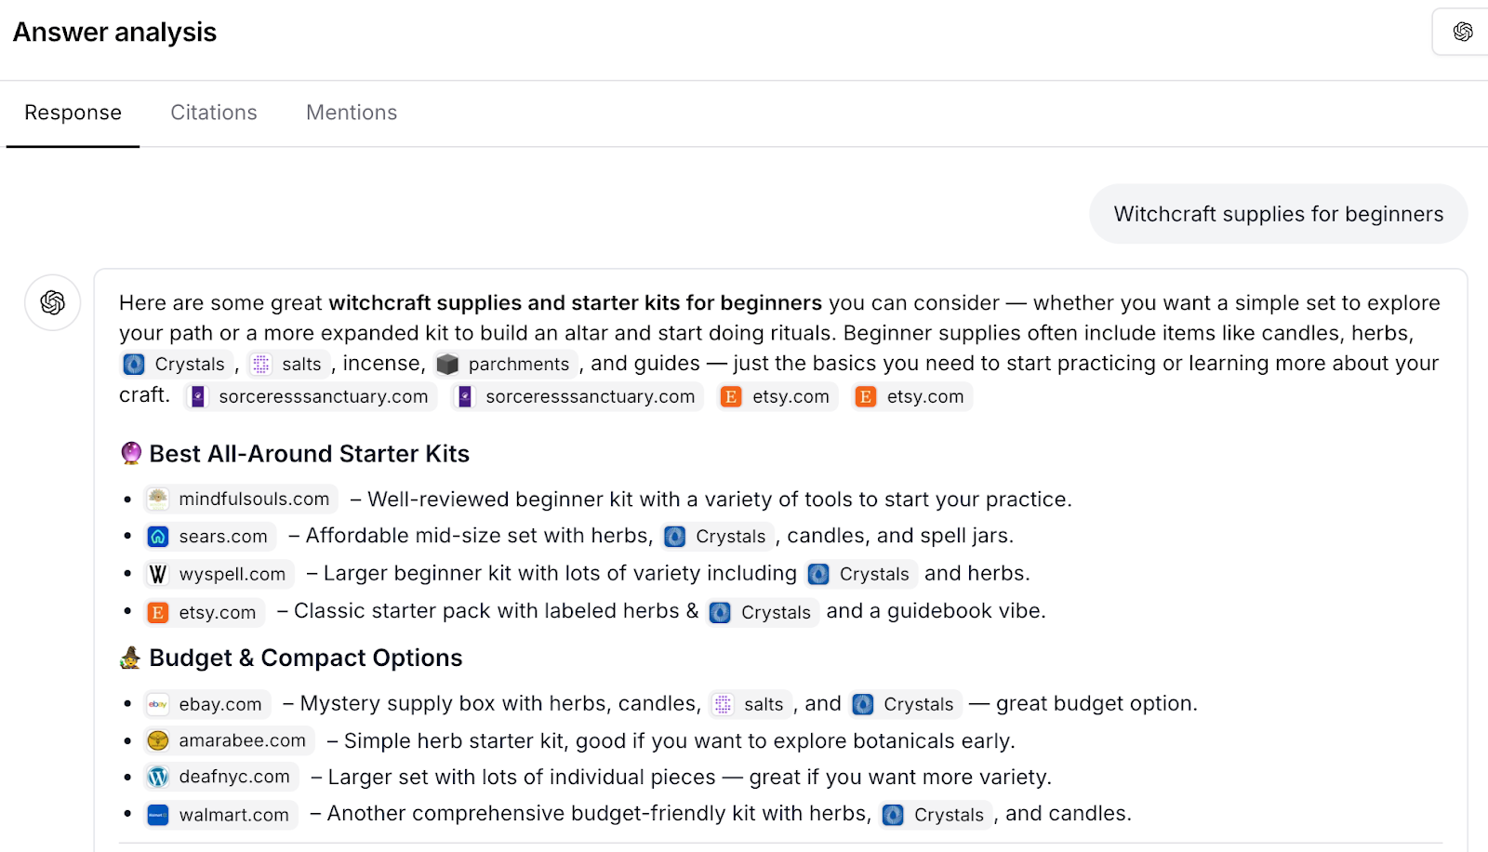Open the deafnyc.com citation chip
Screen dimensions: 1488x852
(221, 778)
